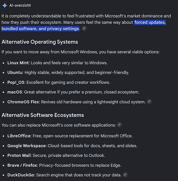Click the bold 'ChromeOS Flex' term
The image size is (178, 181).
(23, 102)
